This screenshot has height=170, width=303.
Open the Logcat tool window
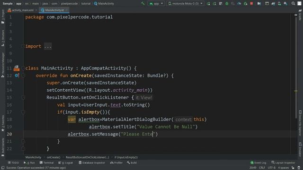(65, 162)
